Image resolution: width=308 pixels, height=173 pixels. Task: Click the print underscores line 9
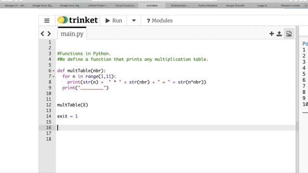click(85, 88)
